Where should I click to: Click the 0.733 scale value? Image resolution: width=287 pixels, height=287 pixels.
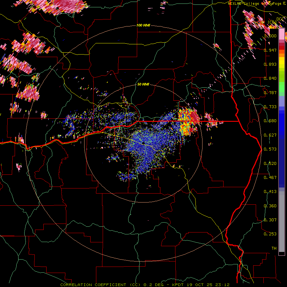pyautogui.click(x=270, y=107)
